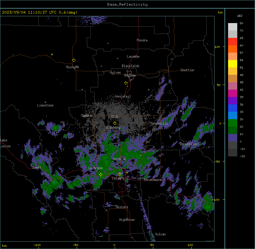Select the light gray 70-80 dBZ legend swatch
255x249 pixels.
[x=233, y=27]
